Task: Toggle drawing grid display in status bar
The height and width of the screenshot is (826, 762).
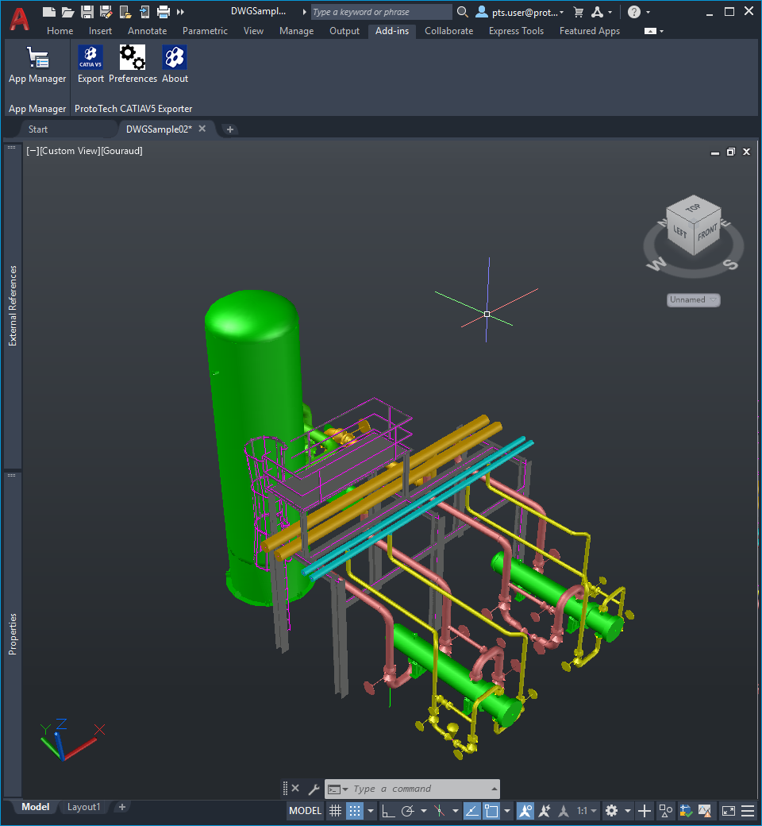Action: pyautogui.click(x=336, y=811)
